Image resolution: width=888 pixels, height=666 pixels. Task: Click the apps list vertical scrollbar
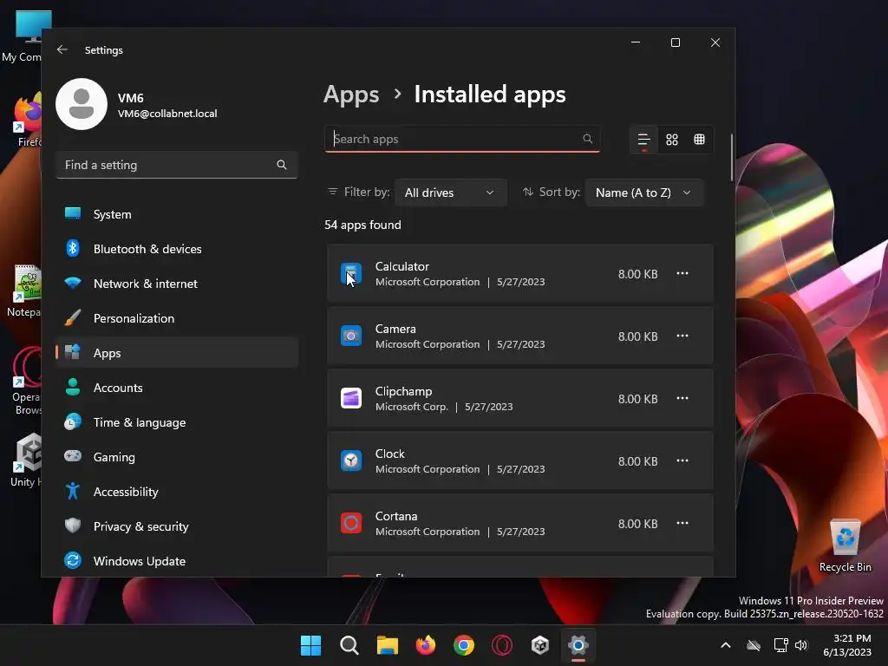tap(732, 158)
